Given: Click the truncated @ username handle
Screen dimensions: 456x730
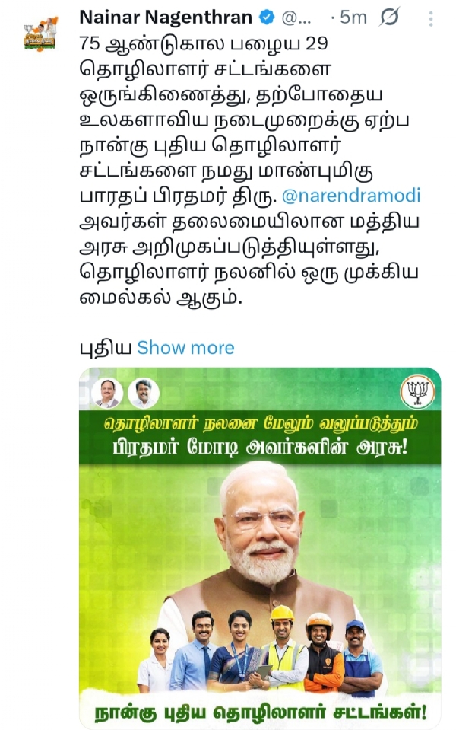Looking at the screenshot, I should 296,18.
